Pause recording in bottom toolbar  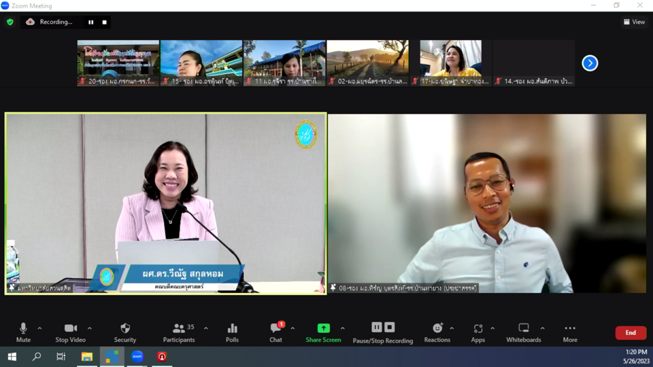coord(376,328)
